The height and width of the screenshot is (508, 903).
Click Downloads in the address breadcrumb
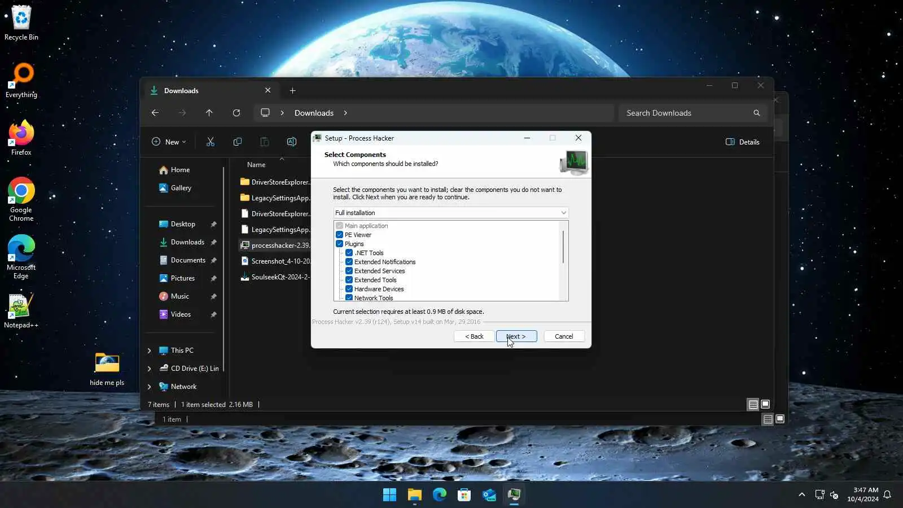click(x=314, y=113)
